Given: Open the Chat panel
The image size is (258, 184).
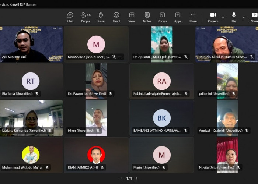Looking at the screenshot, I should (70, 17).
